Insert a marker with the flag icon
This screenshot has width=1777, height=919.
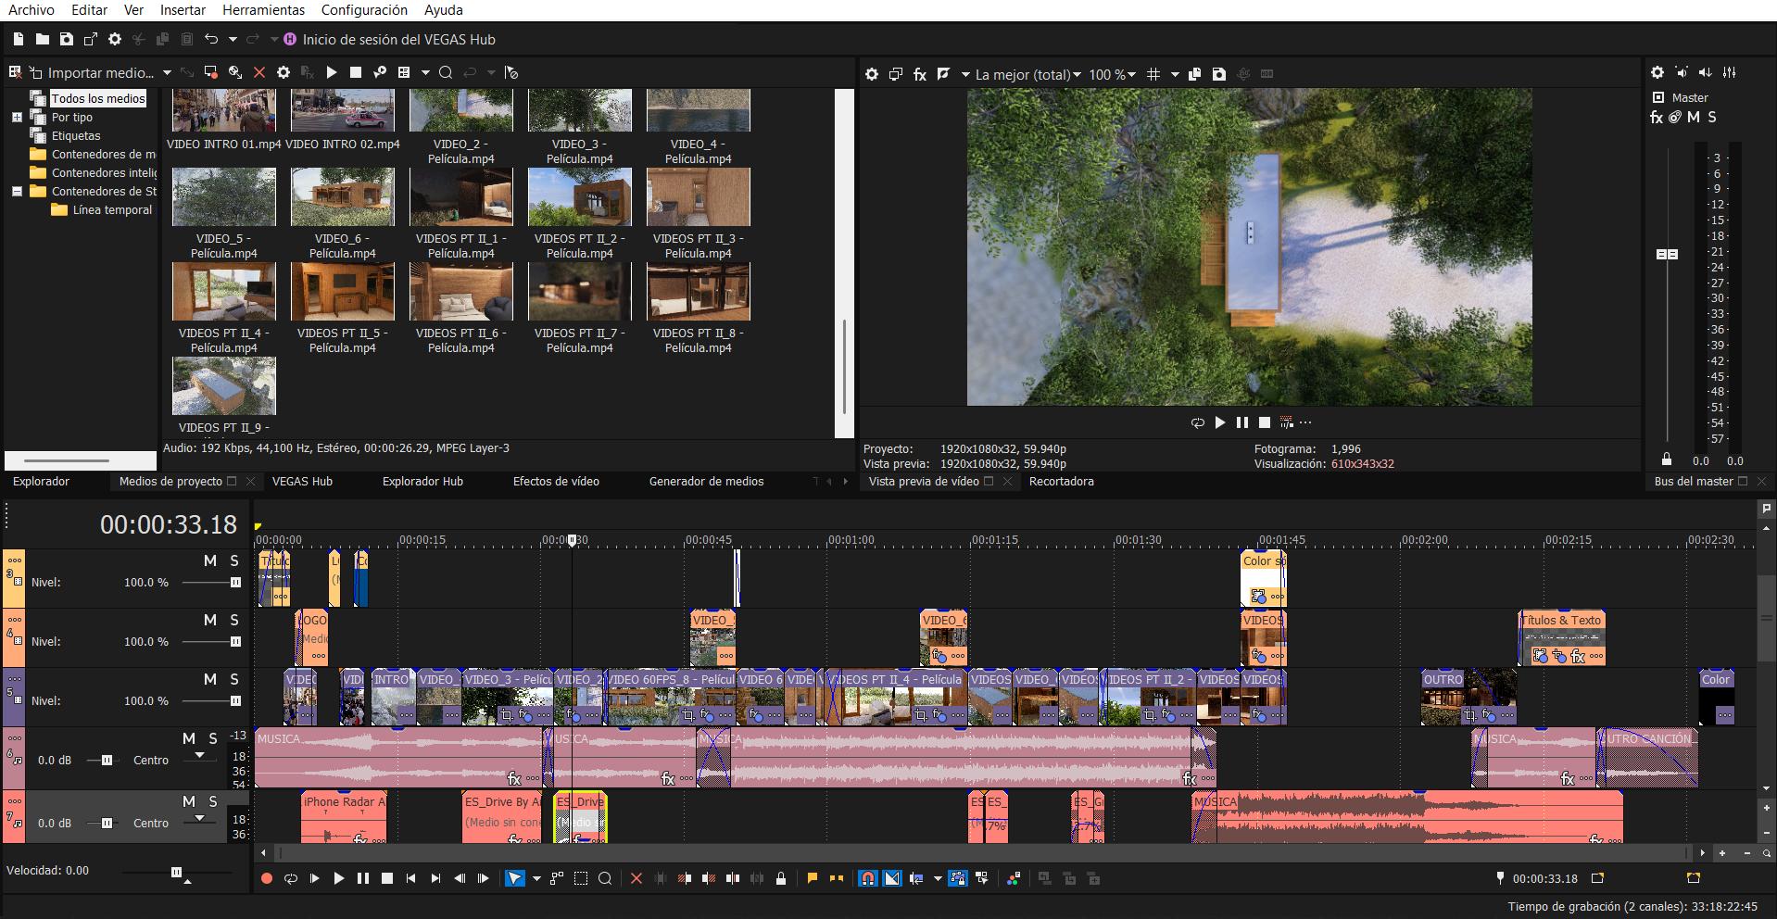click(812, 878)
